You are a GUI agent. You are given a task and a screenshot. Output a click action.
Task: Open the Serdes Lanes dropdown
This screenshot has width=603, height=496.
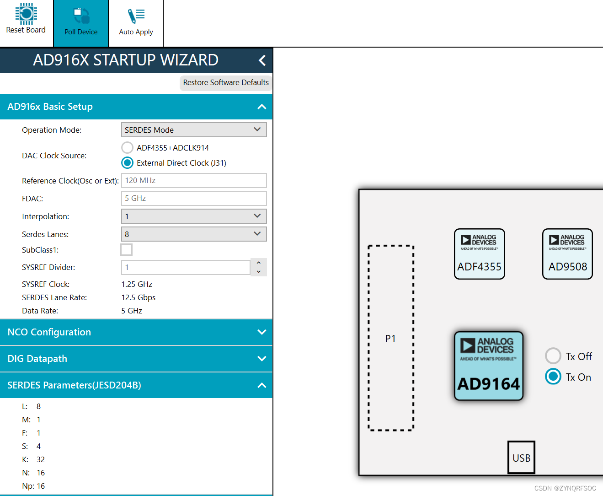click(194, 234)
